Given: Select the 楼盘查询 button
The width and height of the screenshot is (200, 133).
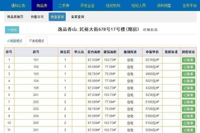Looking at the screenshot, I should click(57, 17).
